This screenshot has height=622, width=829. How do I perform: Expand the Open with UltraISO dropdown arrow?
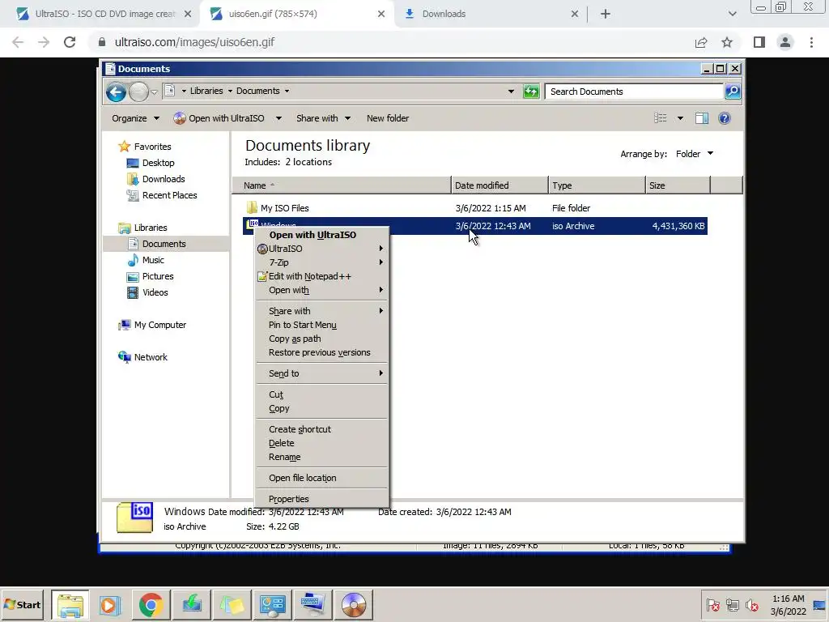click(x=278, y=118)
